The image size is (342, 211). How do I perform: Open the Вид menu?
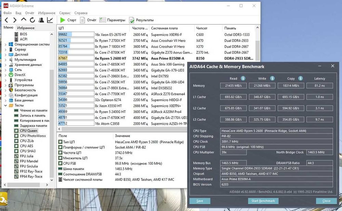pos(18,13)
